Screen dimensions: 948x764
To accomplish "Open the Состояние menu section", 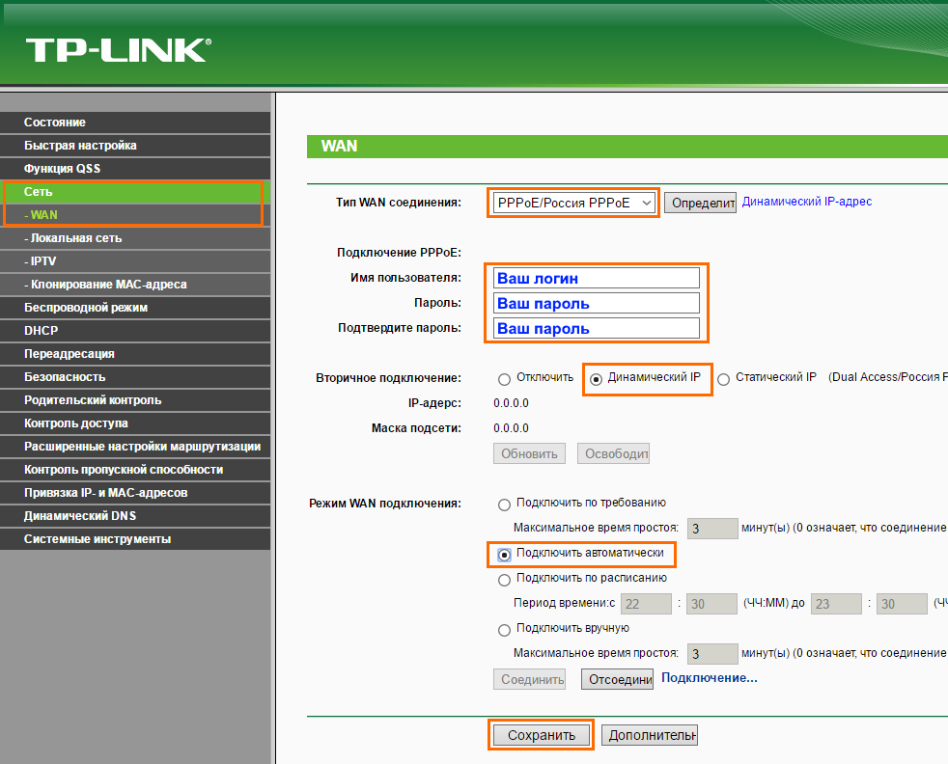I will click(x=135, y=122).
